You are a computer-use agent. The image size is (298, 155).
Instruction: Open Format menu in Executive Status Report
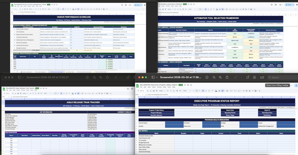pos(159,87)
